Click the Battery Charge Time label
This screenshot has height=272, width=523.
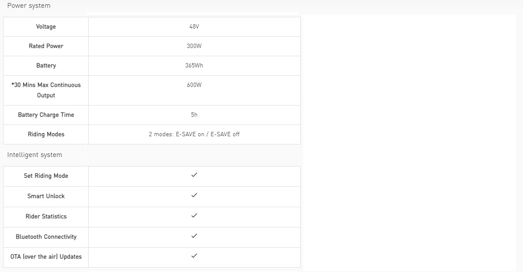pyautogui.click(x=46, y=115)
